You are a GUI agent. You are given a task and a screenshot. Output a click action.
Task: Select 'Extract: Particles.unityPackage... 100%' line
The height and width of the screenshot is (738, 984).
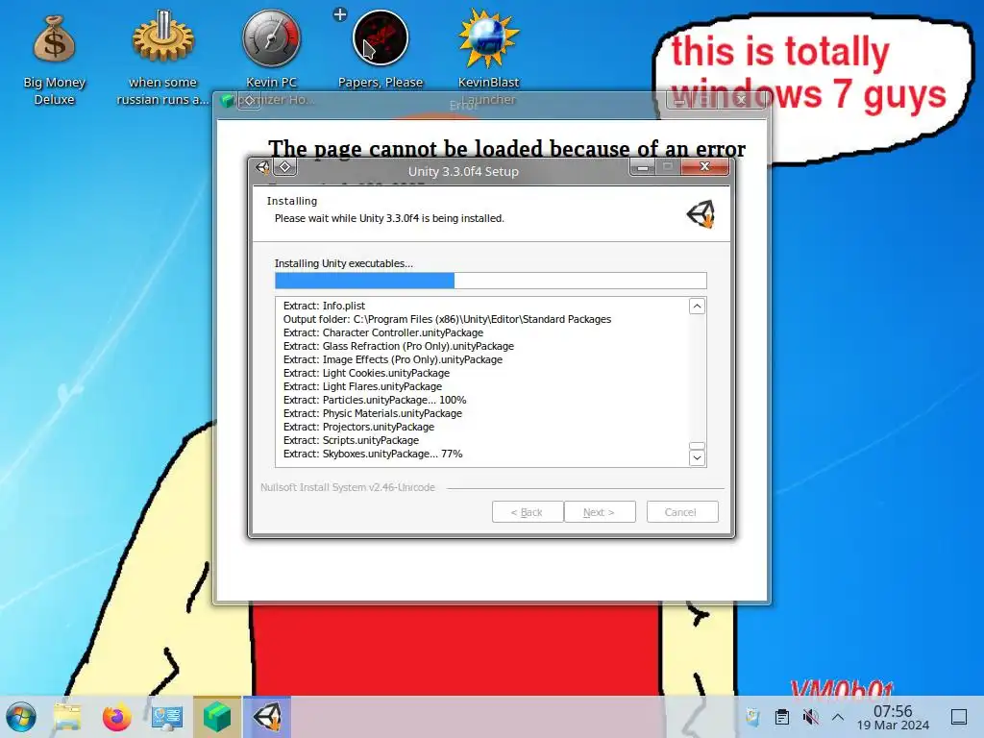click(375, 400)
